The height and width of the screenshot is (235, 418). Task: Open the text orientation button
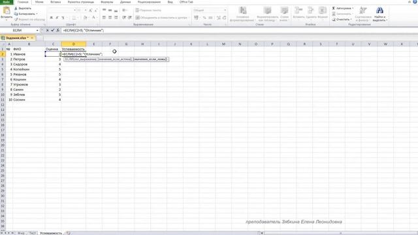click(125, 10)
